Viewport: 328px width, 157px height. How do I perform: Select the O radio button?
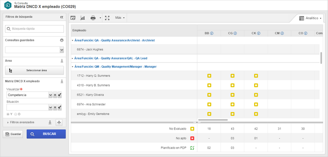16,114
